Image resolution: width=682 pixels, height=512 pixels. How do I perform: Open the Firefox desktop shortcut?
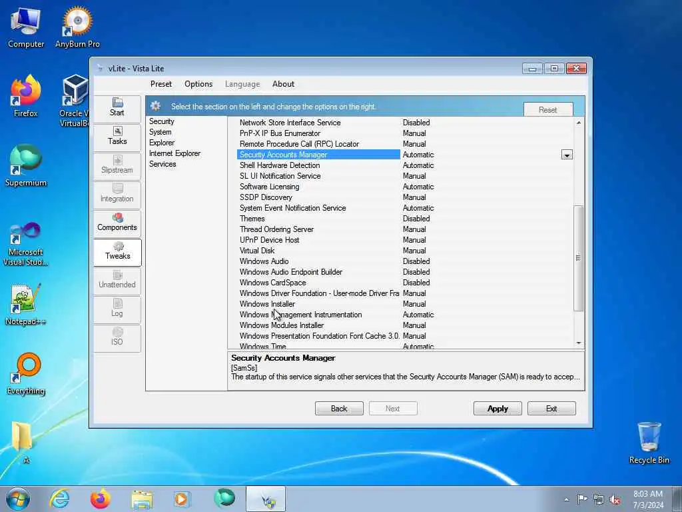(26, 97)
